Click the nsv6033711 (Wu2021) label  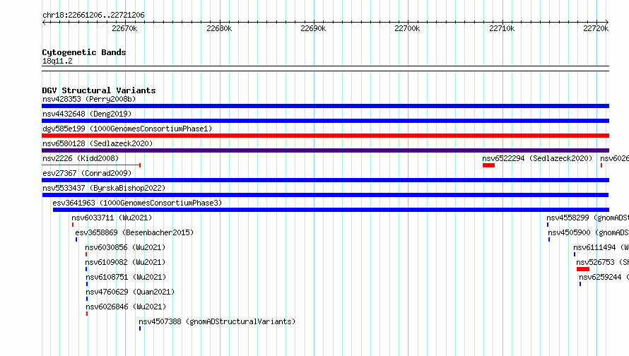(112, 218)
